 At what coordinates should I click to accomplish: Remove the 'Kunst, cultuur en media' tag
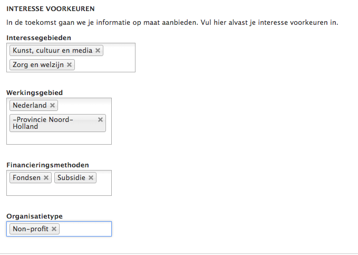(x=98, y=50)
